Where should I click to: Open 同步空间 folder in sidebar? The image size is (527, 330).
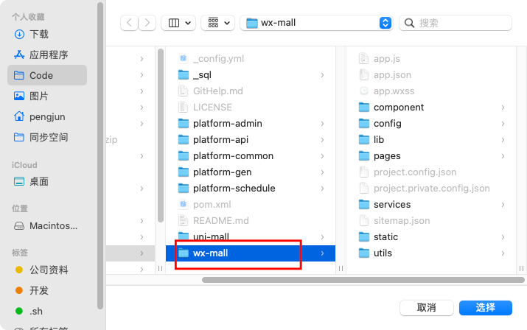pyautogui.click(x=46, y=137)
